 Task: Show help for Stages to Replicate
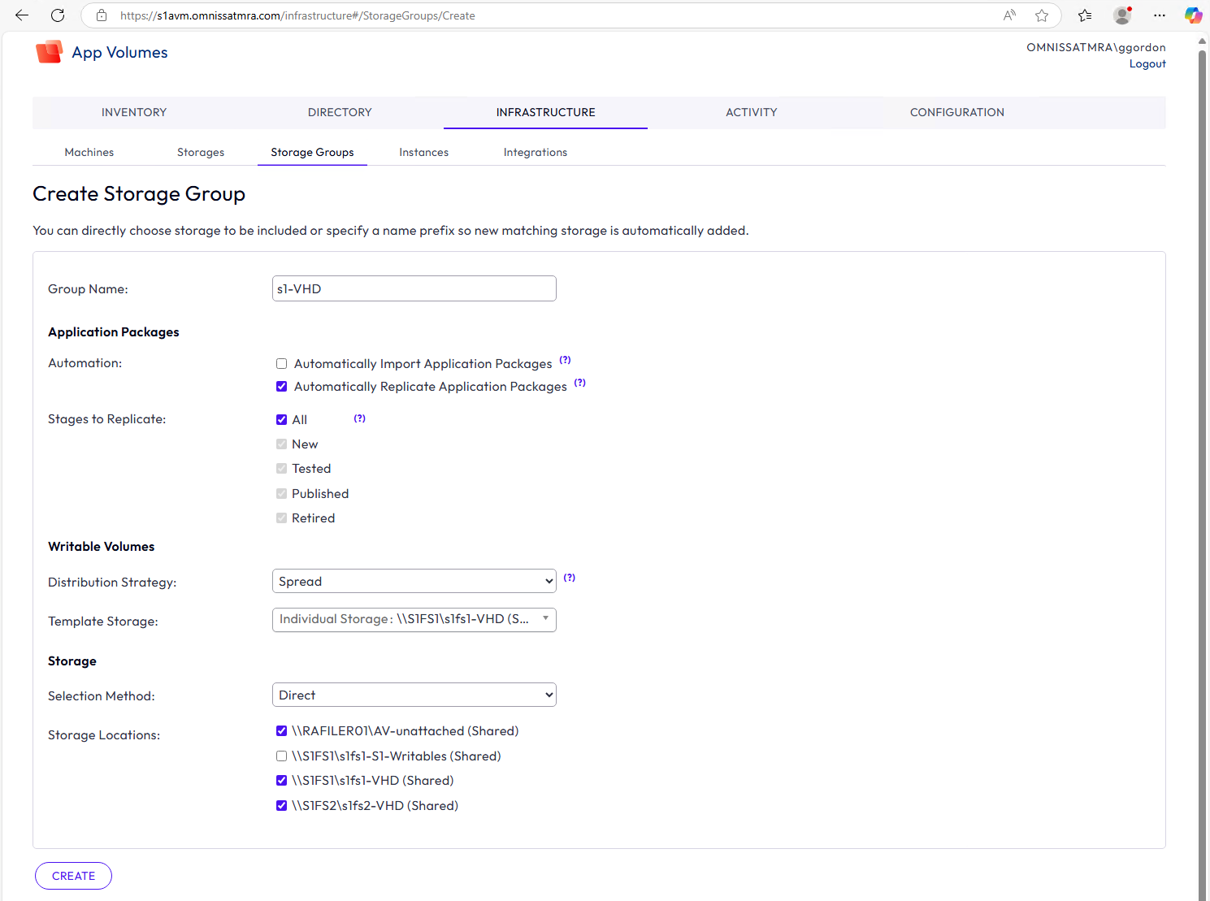click(x=359, y=418)
